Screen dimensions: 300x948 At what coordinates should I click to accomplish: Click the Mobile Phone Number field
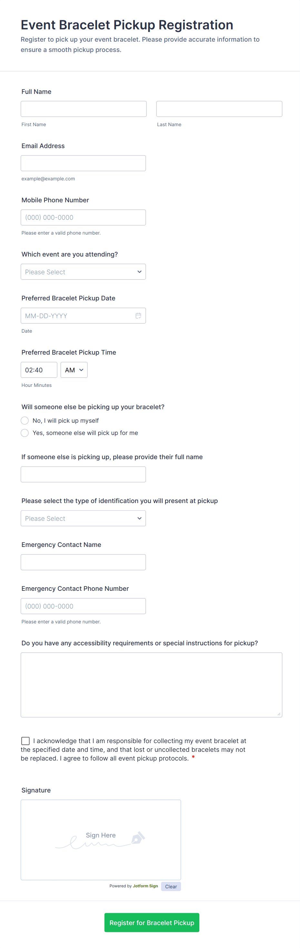point(83,217)
